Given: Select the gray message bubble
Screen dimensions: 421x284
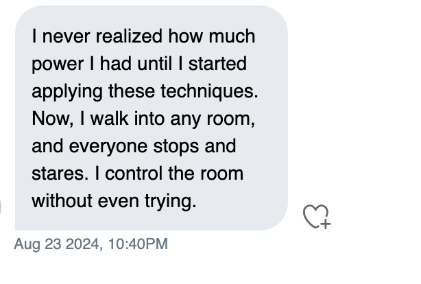Looking at the screenshot, I should pos(152,118).
